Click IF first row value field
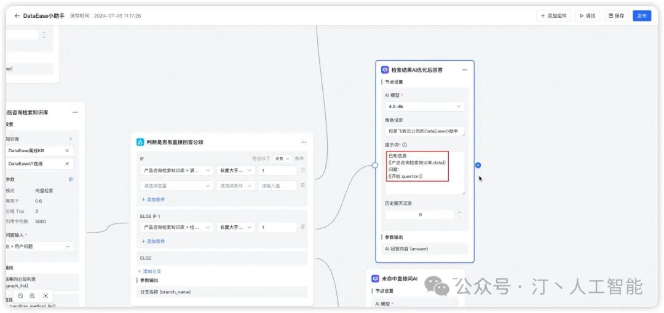664x313 pixels. (277, 170)
